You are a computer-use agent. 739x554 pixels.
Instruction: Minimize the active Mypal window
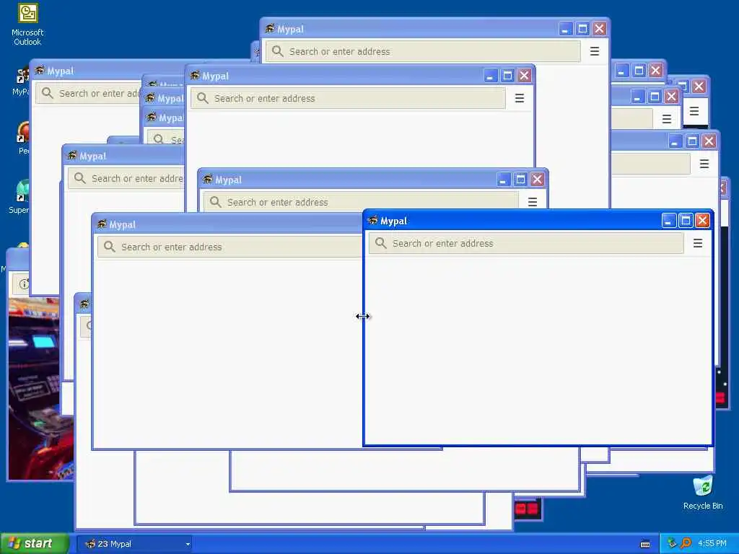click(x=669, y=221)
